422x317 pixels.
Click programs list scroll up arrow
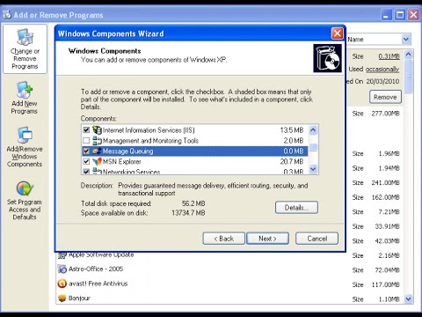(x=408, y=54)
